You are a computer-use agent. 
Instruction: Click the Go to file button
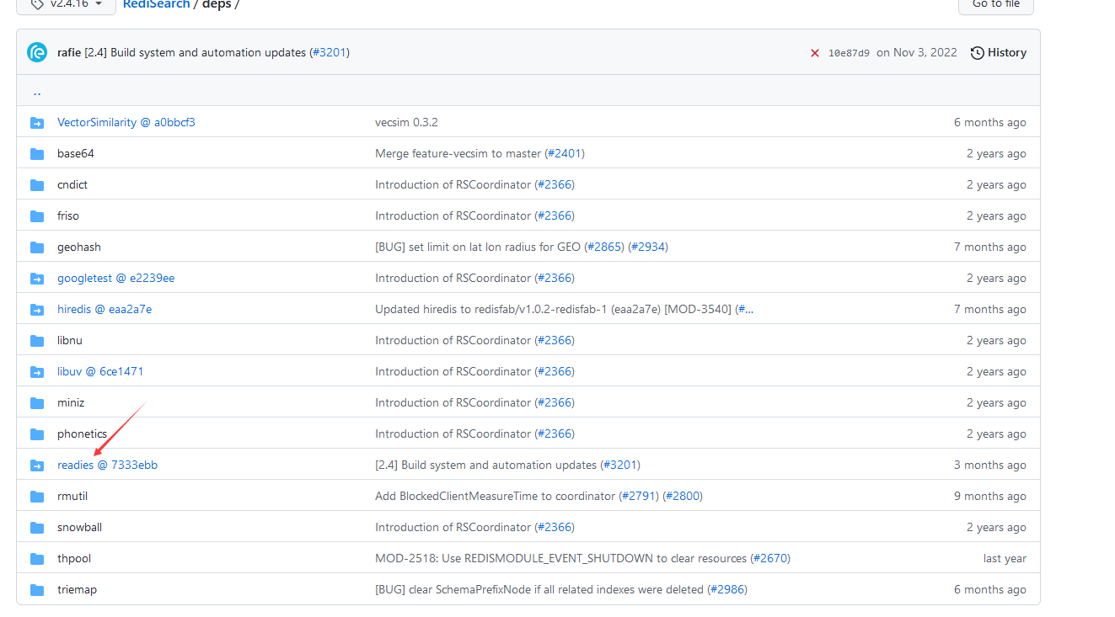coord(996,4)
